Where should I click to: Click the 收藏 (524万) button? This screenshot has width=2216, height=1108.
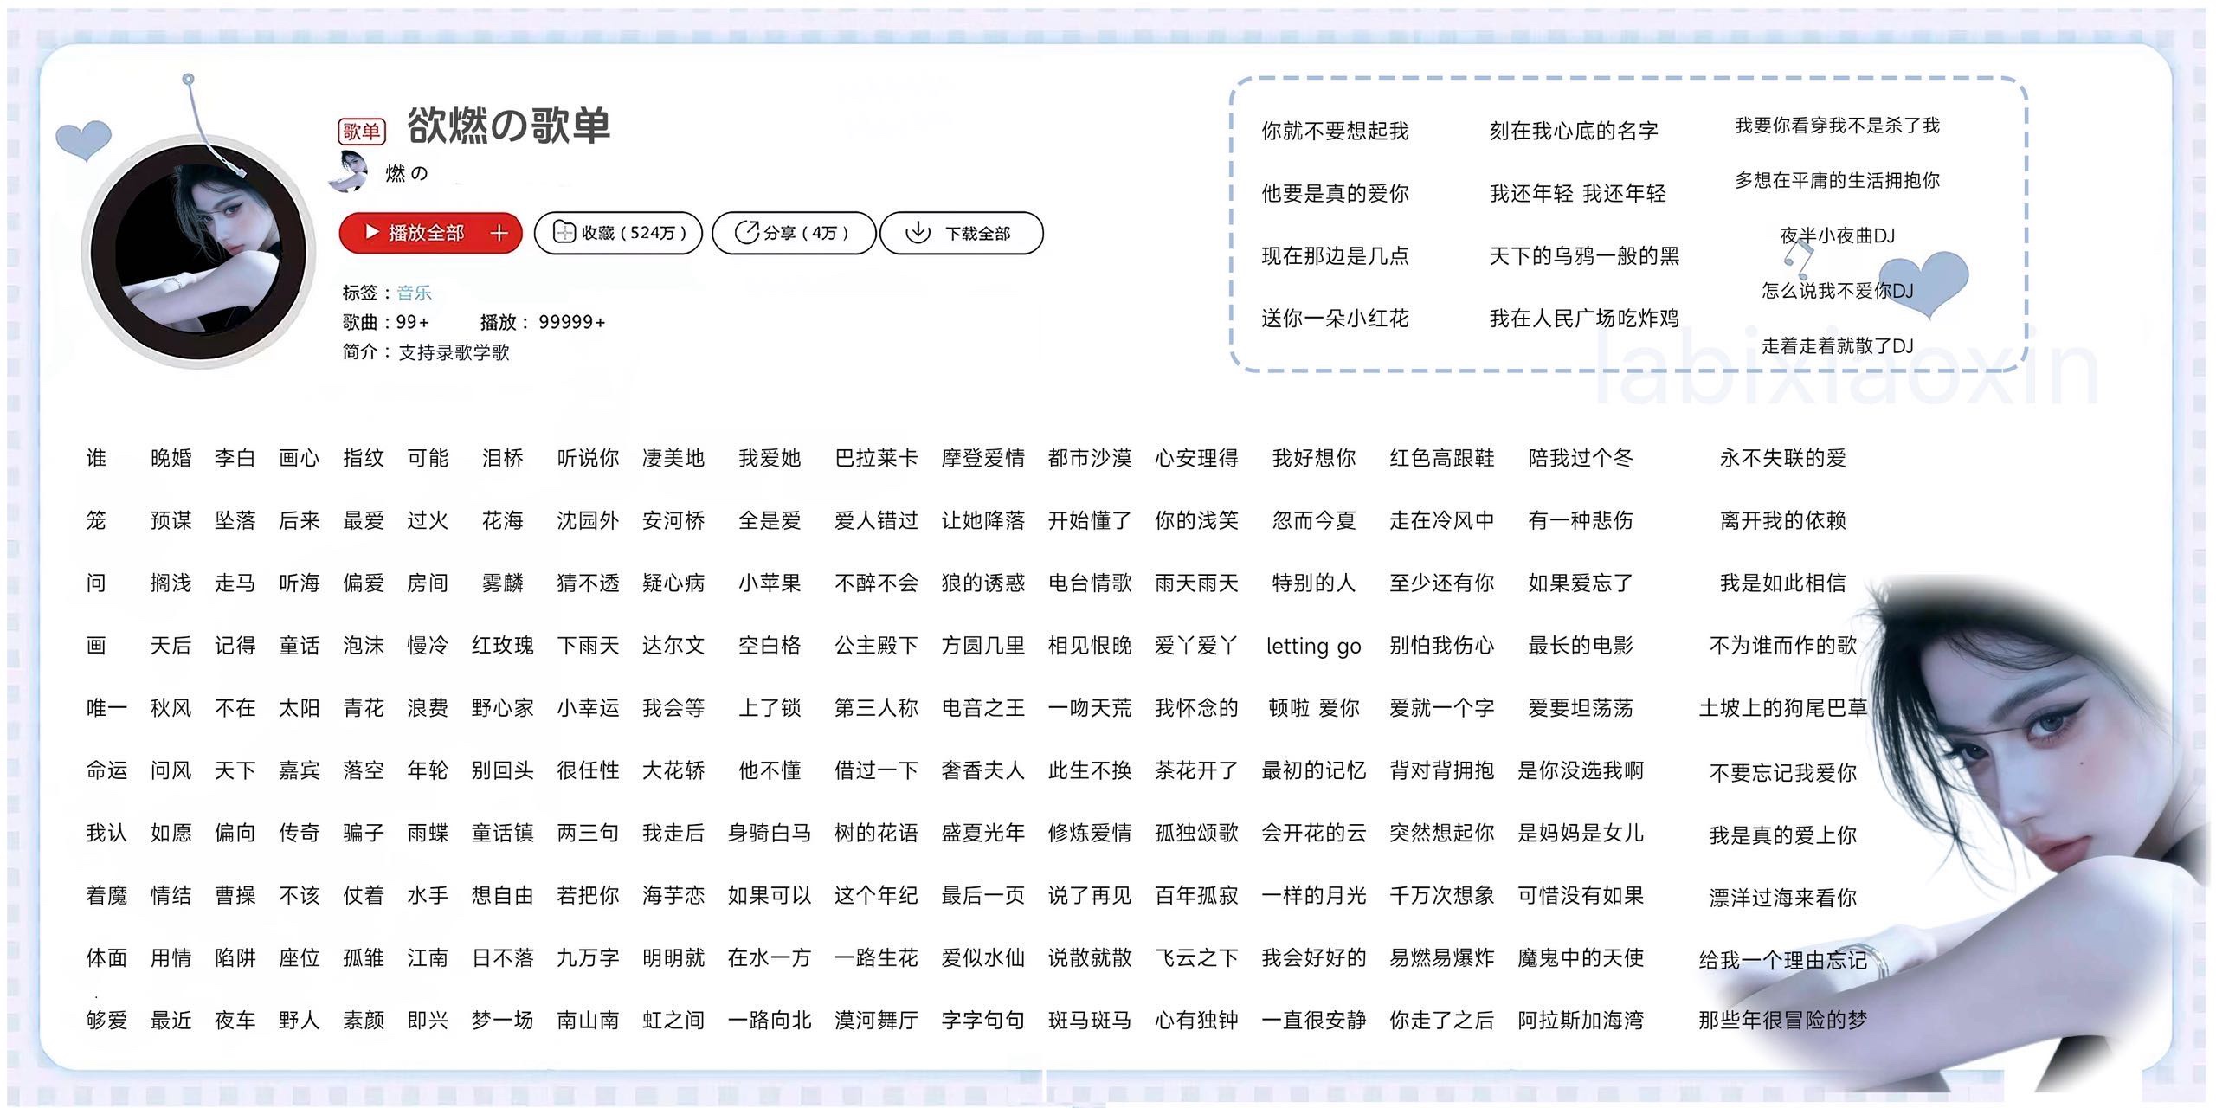618,233
